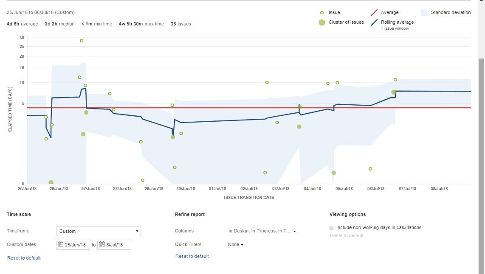Click the Rolling average legend line icon

374,22
